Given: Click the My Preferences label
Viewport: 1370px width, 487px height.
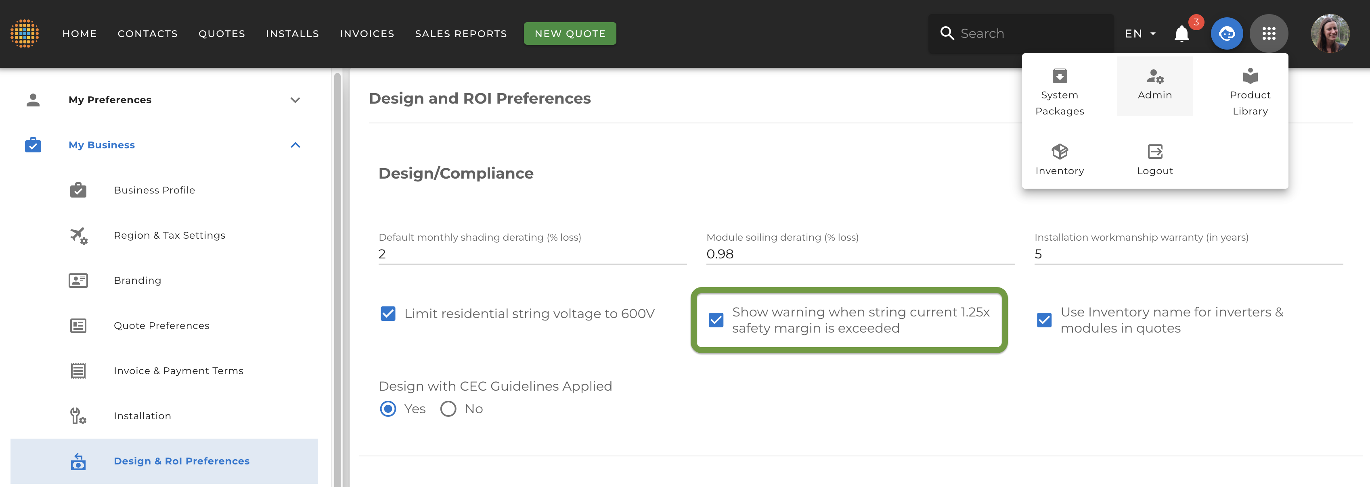Looking at the screenshot, I should pyautogui.click(x=109, y=100).
